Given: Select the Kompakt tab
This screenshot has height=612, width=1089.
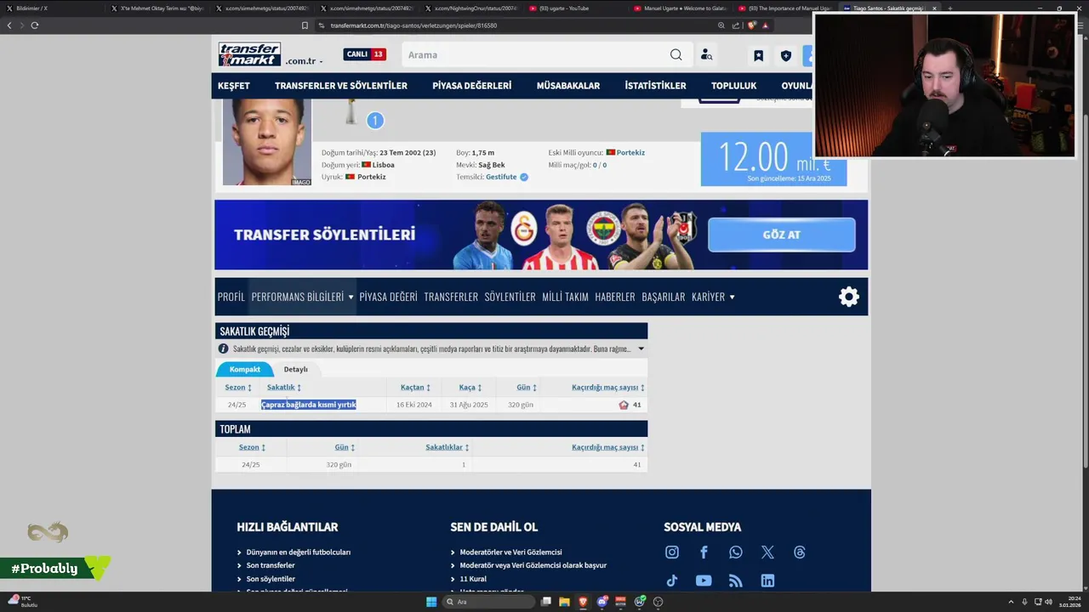Looking at the screenshot, I should (x=245, y=369).
